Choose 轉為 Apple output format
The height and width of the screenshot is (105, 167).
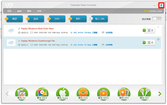click(63, 94)
